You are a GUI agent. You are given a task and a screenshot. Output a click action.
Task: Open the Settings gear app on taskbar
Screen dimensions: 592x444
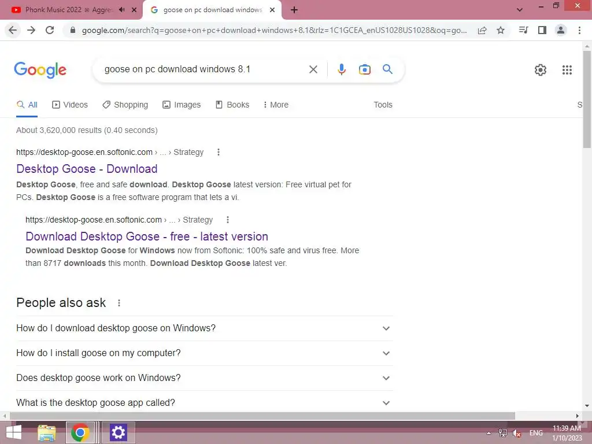(x=118, y=432)
